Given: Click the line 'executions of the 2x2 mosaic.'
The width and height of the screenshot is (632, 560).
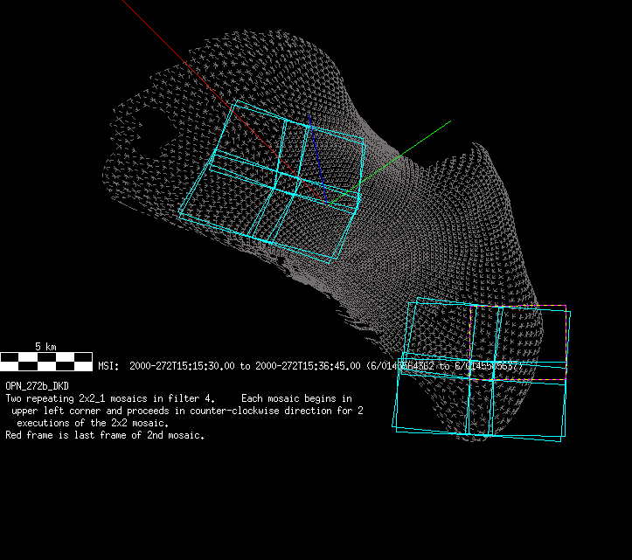Looking at the screenshot, I should tap(93, 423).
